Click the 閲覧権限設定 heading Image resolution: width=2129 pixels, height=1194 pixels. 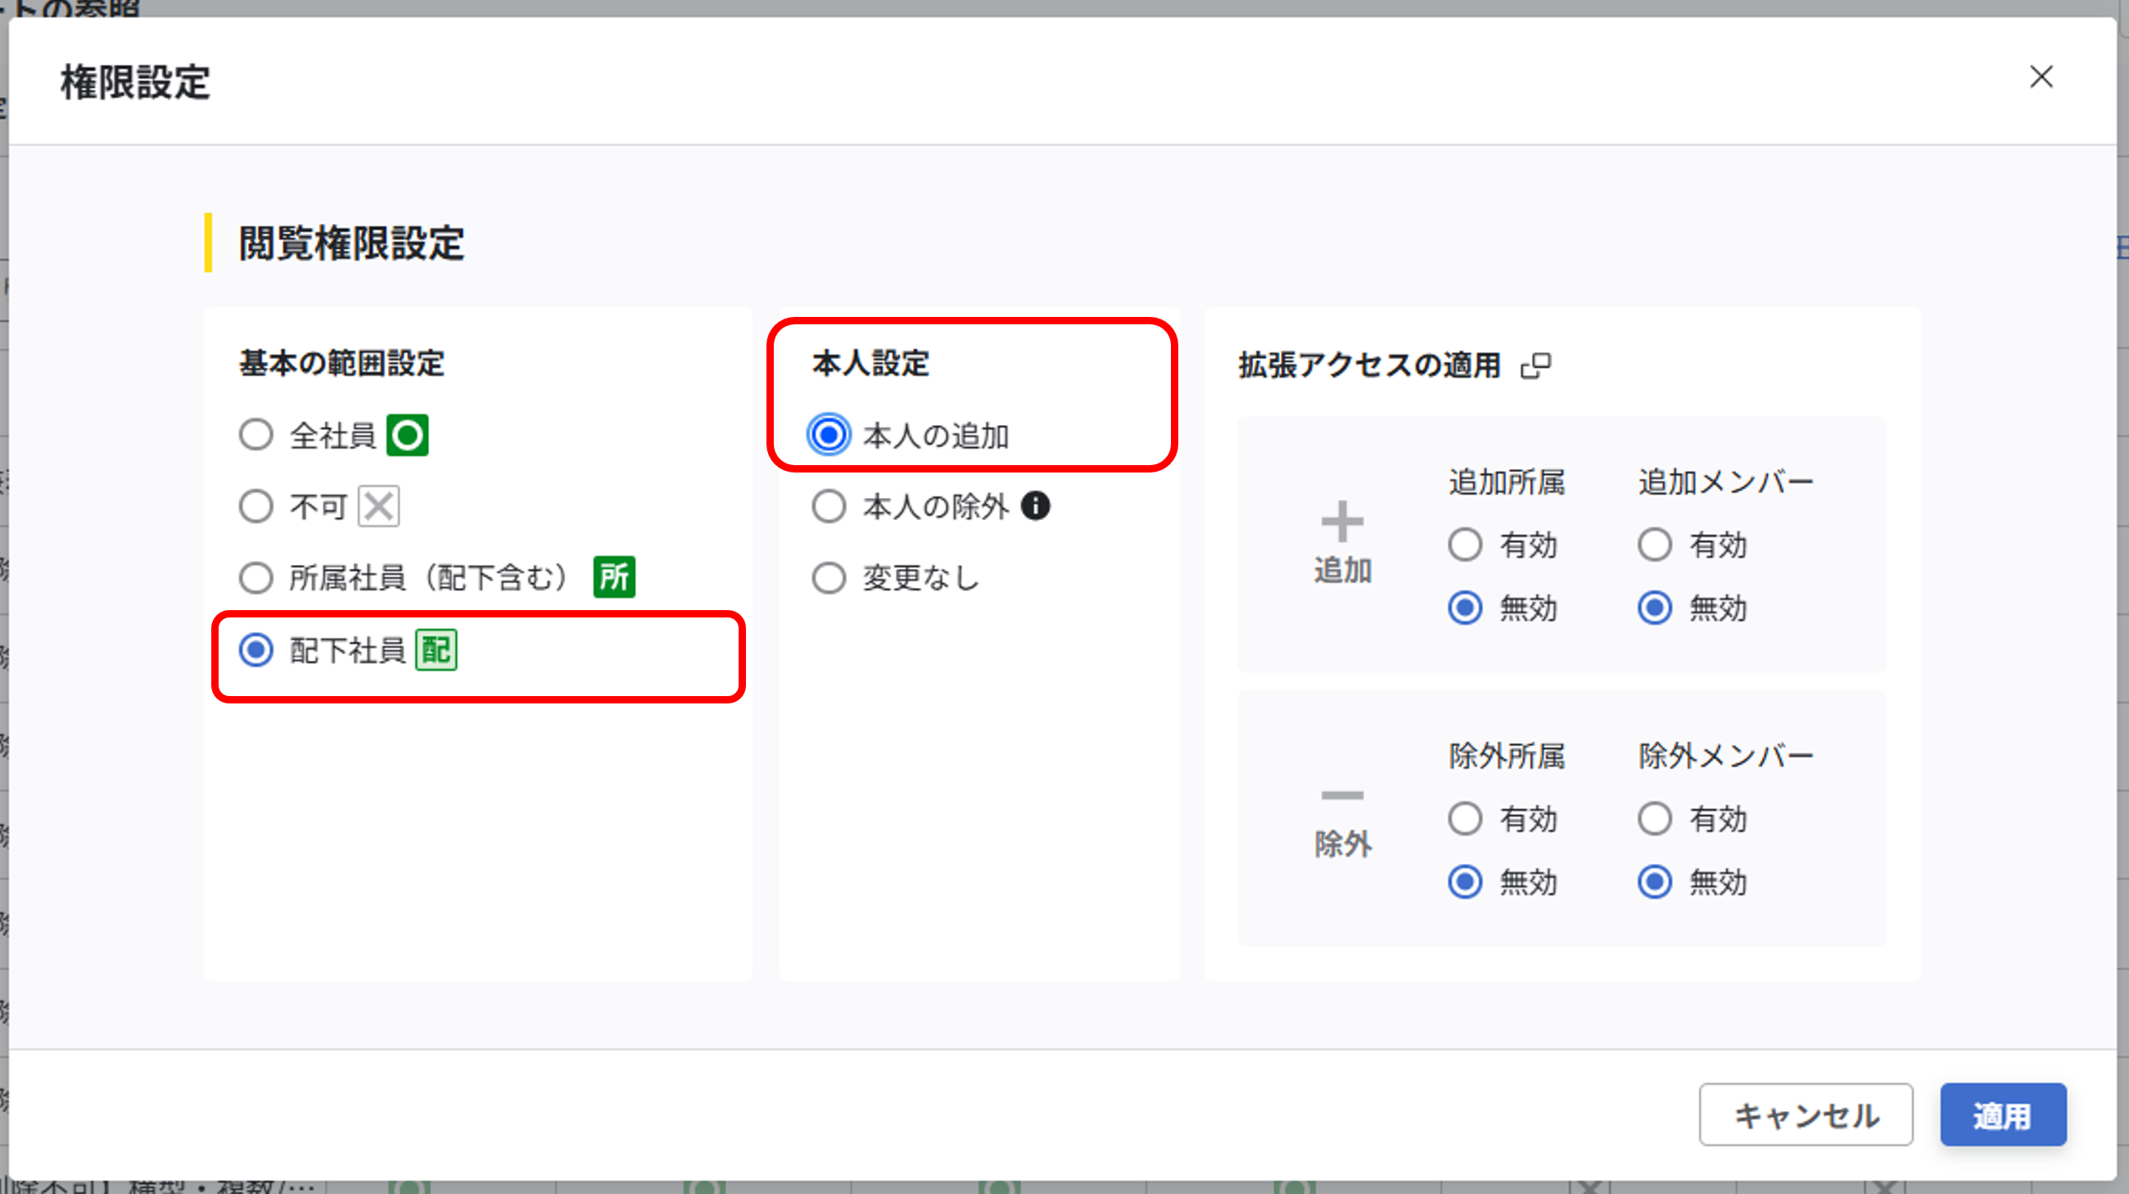(x=351, y=243)
